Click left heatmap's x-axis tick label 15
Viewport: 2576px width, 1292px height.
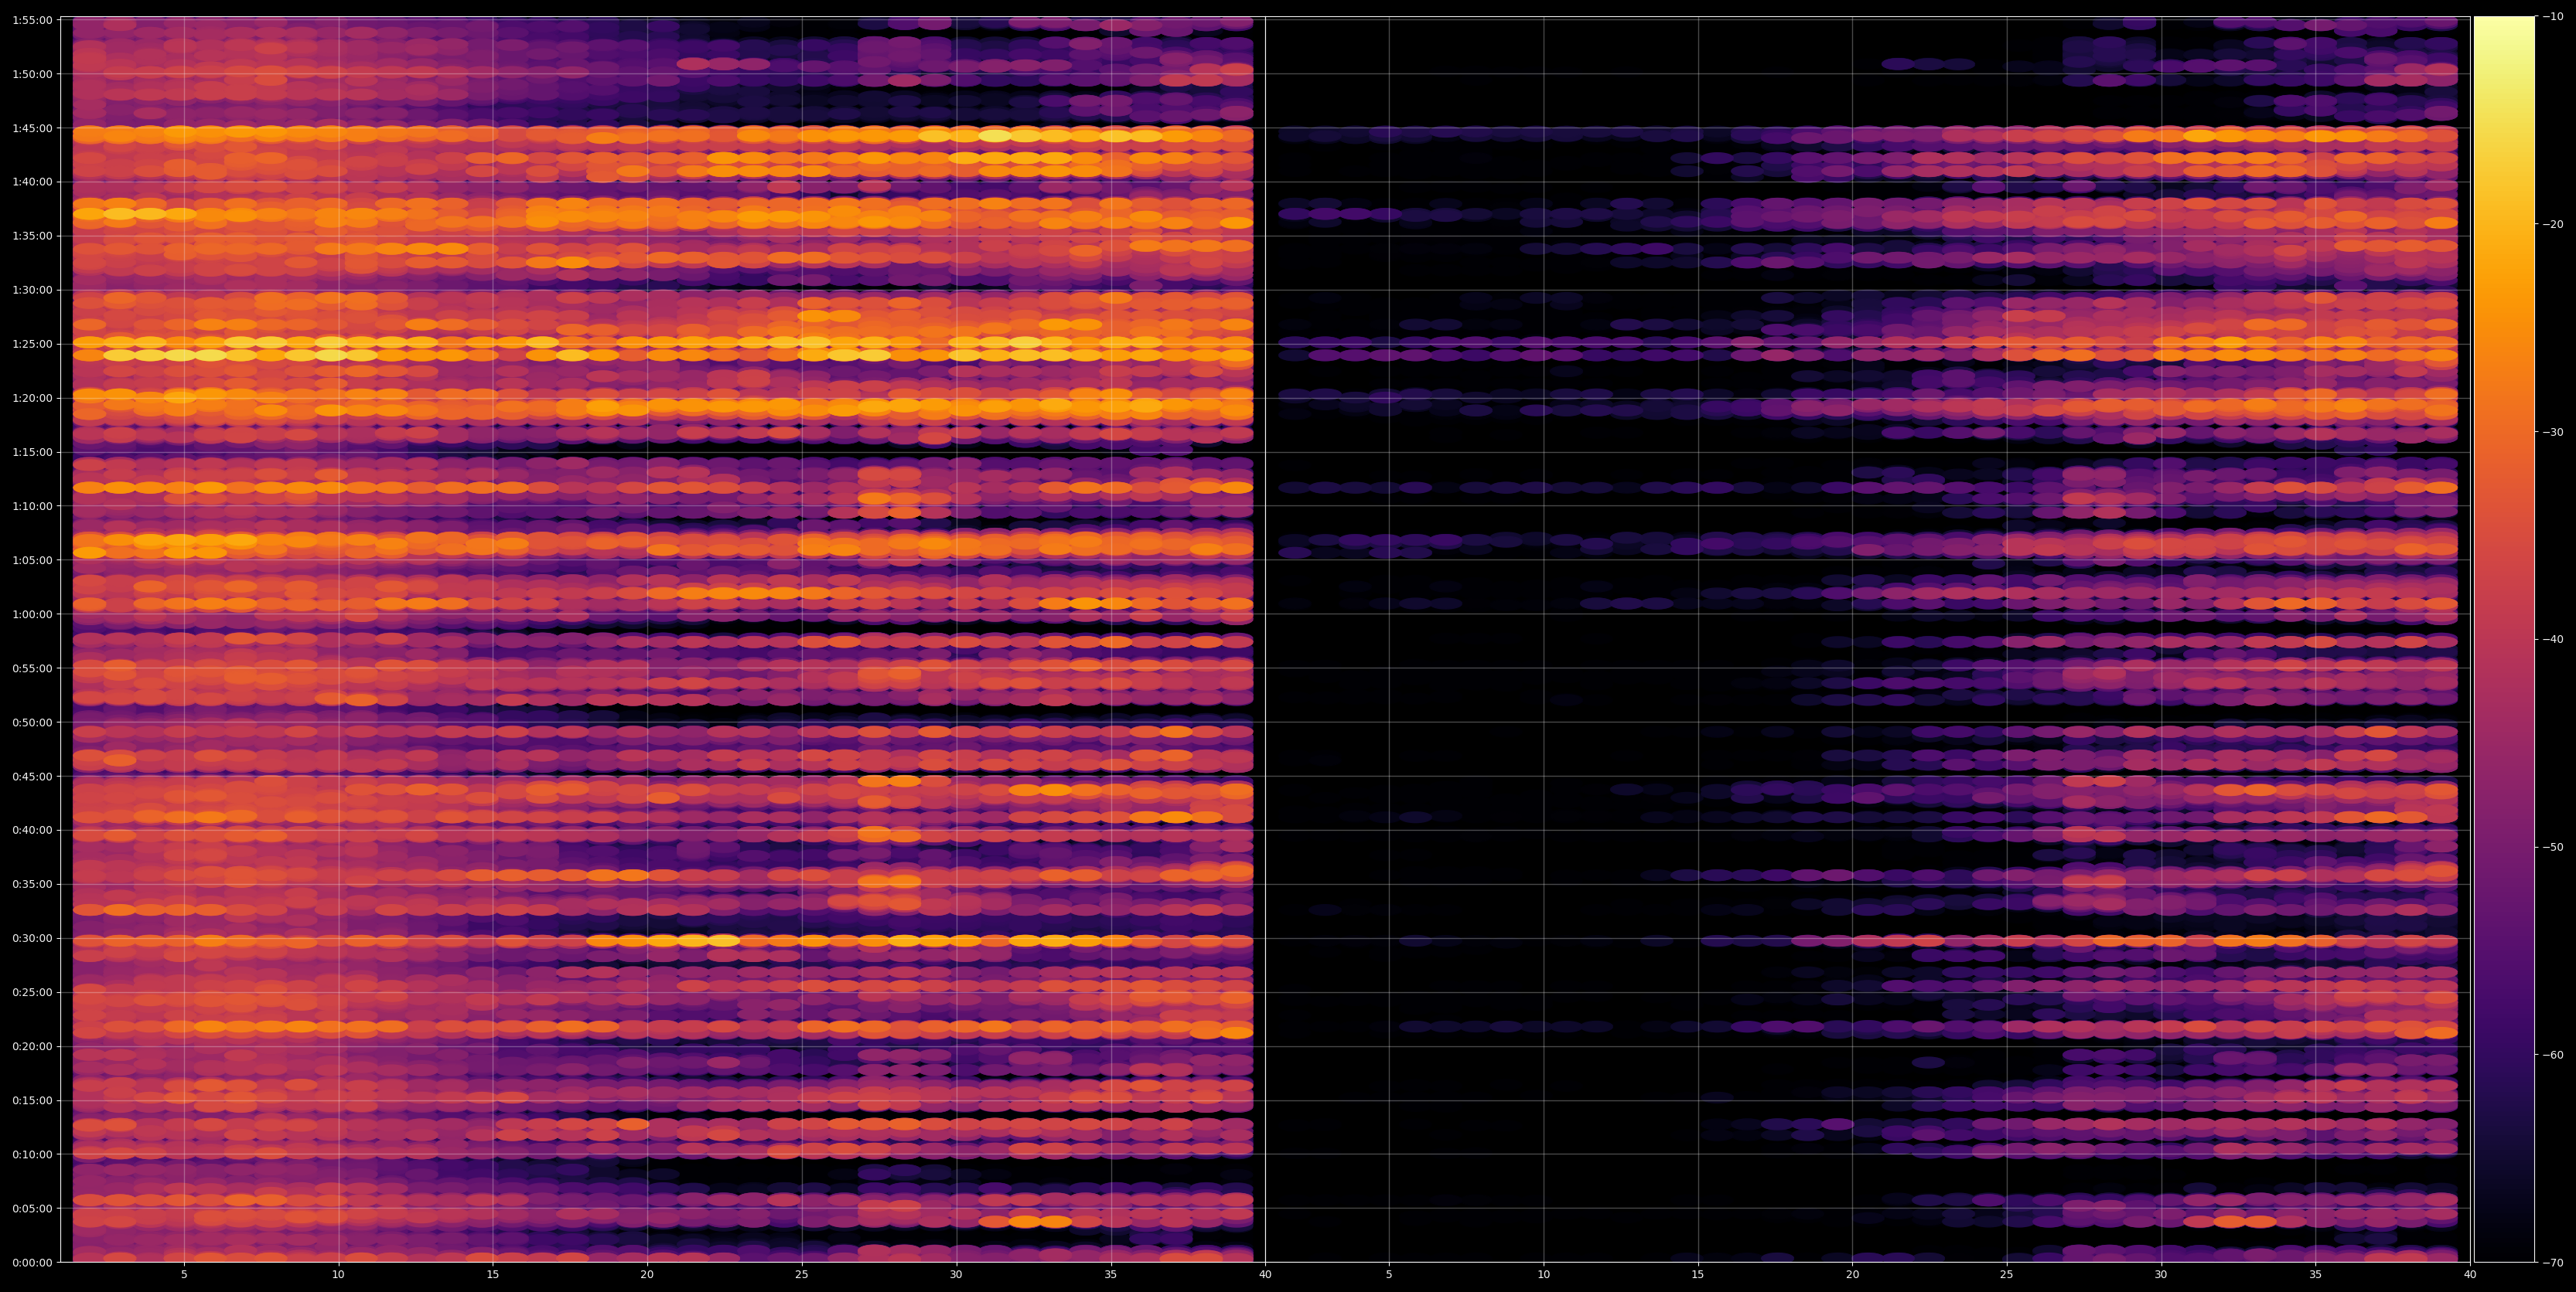[x=493, y=1274]
